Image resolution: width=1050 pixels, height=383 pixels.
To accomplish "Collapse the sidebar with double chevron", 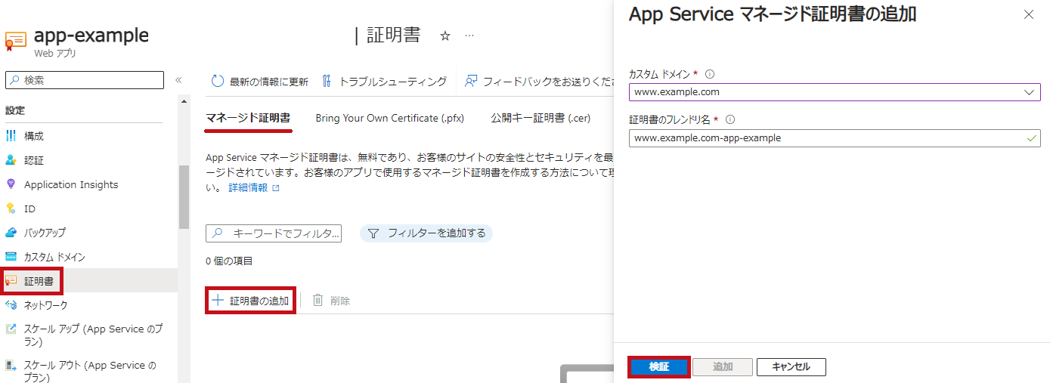I will pos(178,80).
